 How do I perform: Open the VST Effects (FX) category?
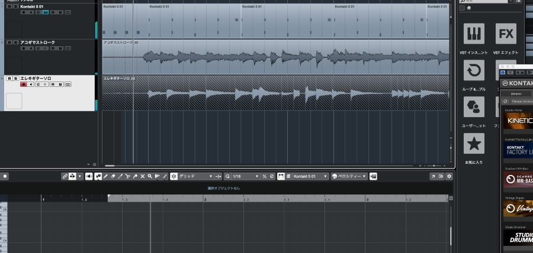(x=506, y=34)
